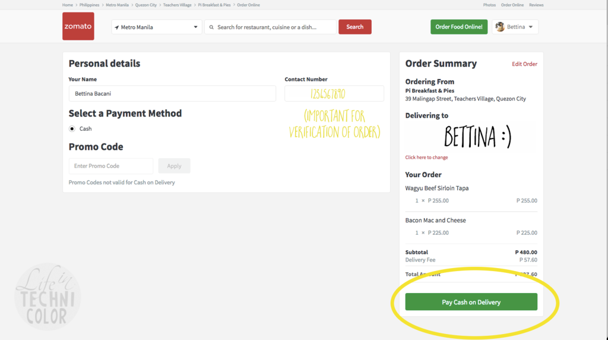Open the Metro Manila location dropdown
608x340 pixels.
(x=157, y=27)
